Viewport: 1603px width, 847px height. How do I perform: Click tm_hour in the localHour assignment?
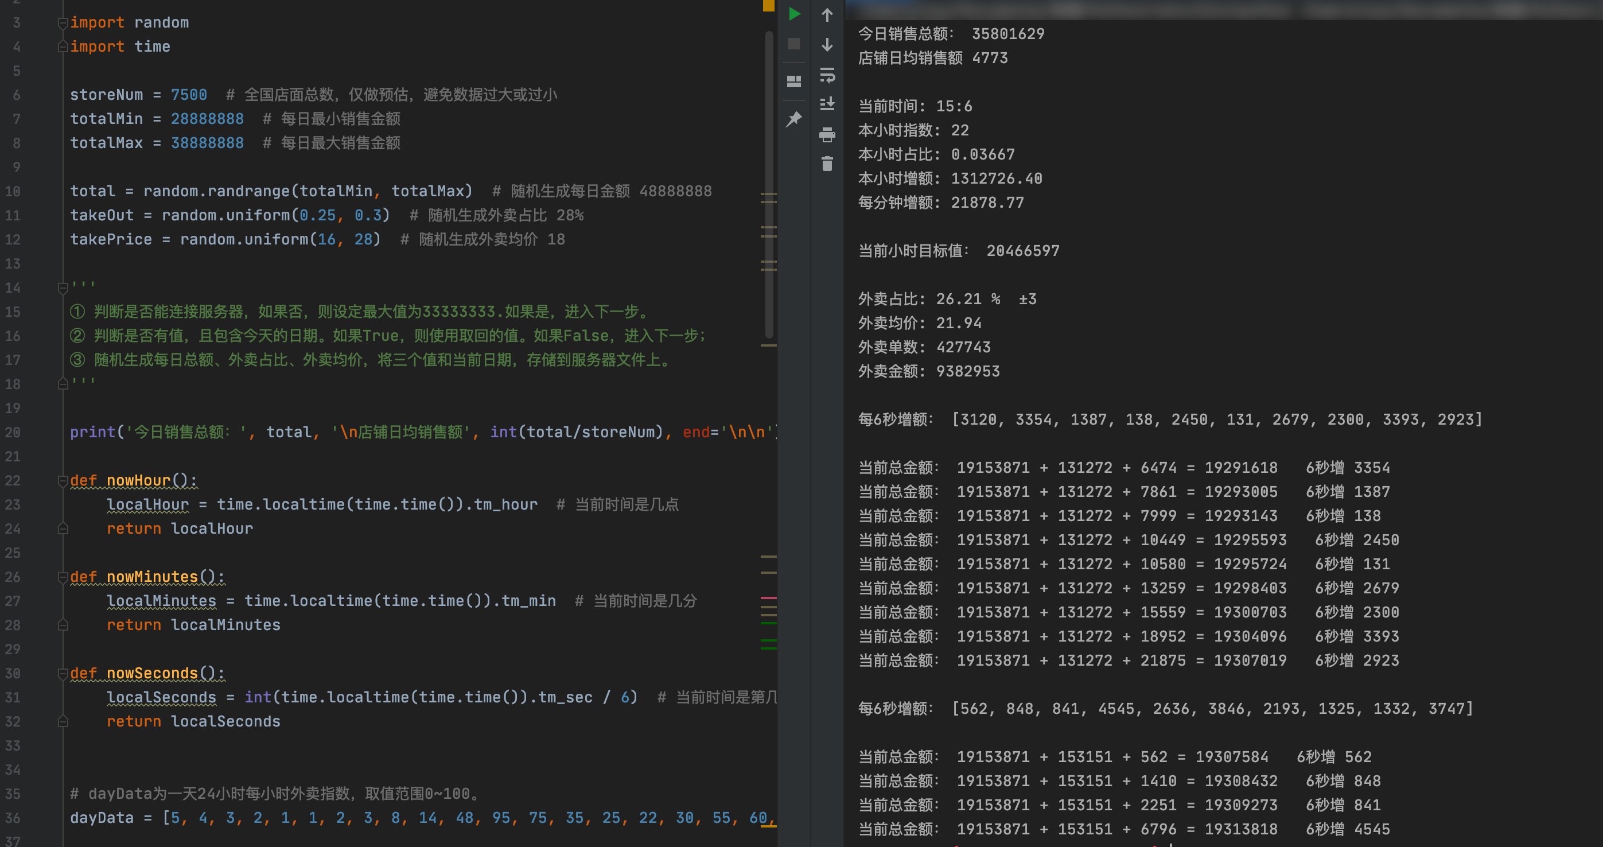pos(506,504)
